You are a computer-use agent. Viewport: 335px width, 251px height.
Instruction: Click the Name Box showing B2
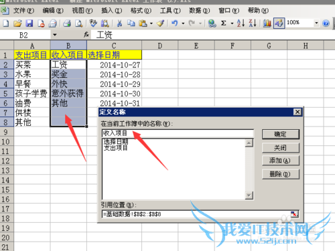tap(25, 35)
